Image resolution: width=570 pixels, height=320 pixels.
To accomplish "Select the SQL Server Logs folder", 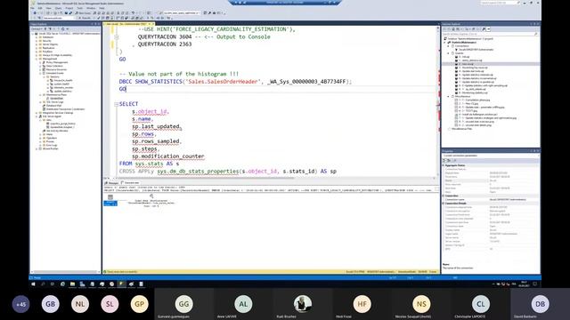I will click(x=55, y=102).
